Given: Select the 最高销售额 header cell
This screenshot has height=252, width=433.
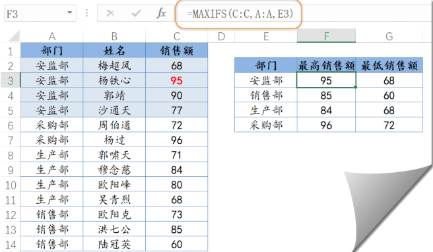Looking at the screenshot, I should [x=327, y=65].
